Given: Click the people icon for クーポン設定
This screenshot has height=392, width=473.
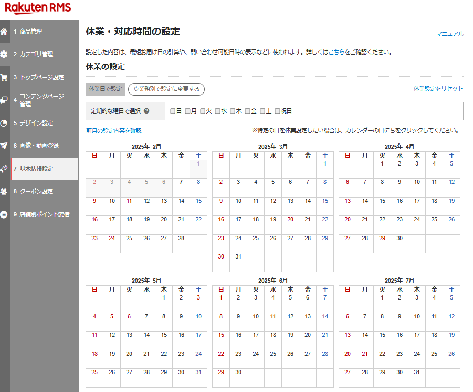Looking at the screenshot, I should [4, 191].
